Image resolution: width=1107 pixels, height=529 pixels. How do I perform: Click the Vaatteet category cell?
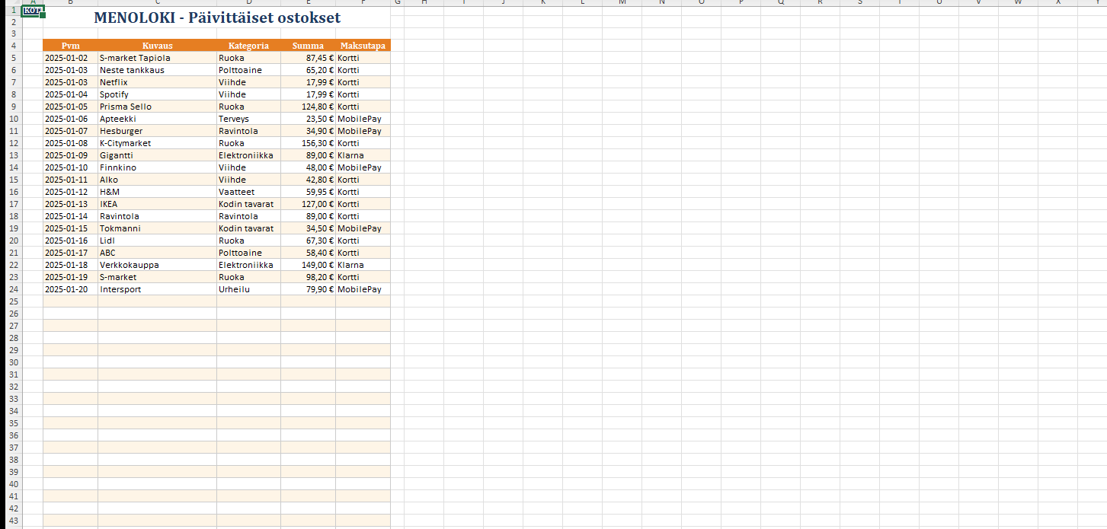click(248, 192)
